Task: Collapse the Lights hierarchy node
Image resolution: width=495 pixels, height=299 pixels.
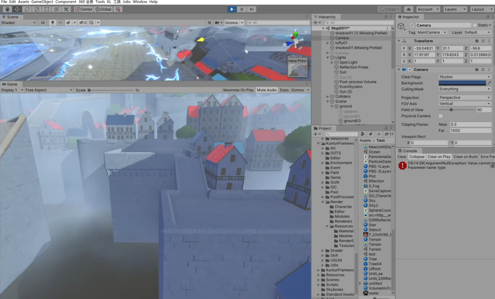Action: click(x=328, y=58)
